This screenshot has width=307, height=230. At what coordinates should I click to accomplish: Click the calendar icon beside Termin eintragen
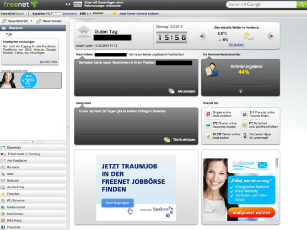(167, 139)
